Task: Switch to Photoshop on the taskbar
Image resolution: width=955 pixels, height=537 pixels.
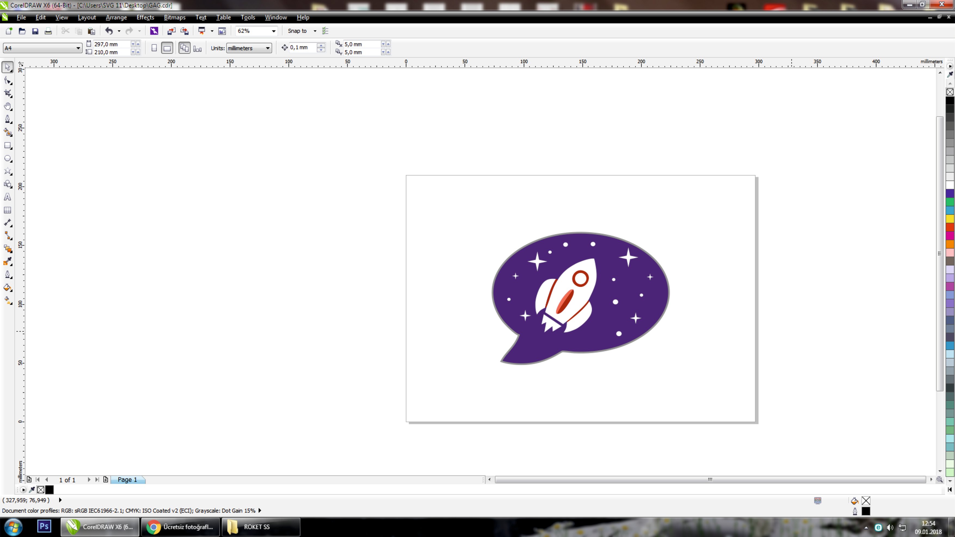Action: coord(44,527)
